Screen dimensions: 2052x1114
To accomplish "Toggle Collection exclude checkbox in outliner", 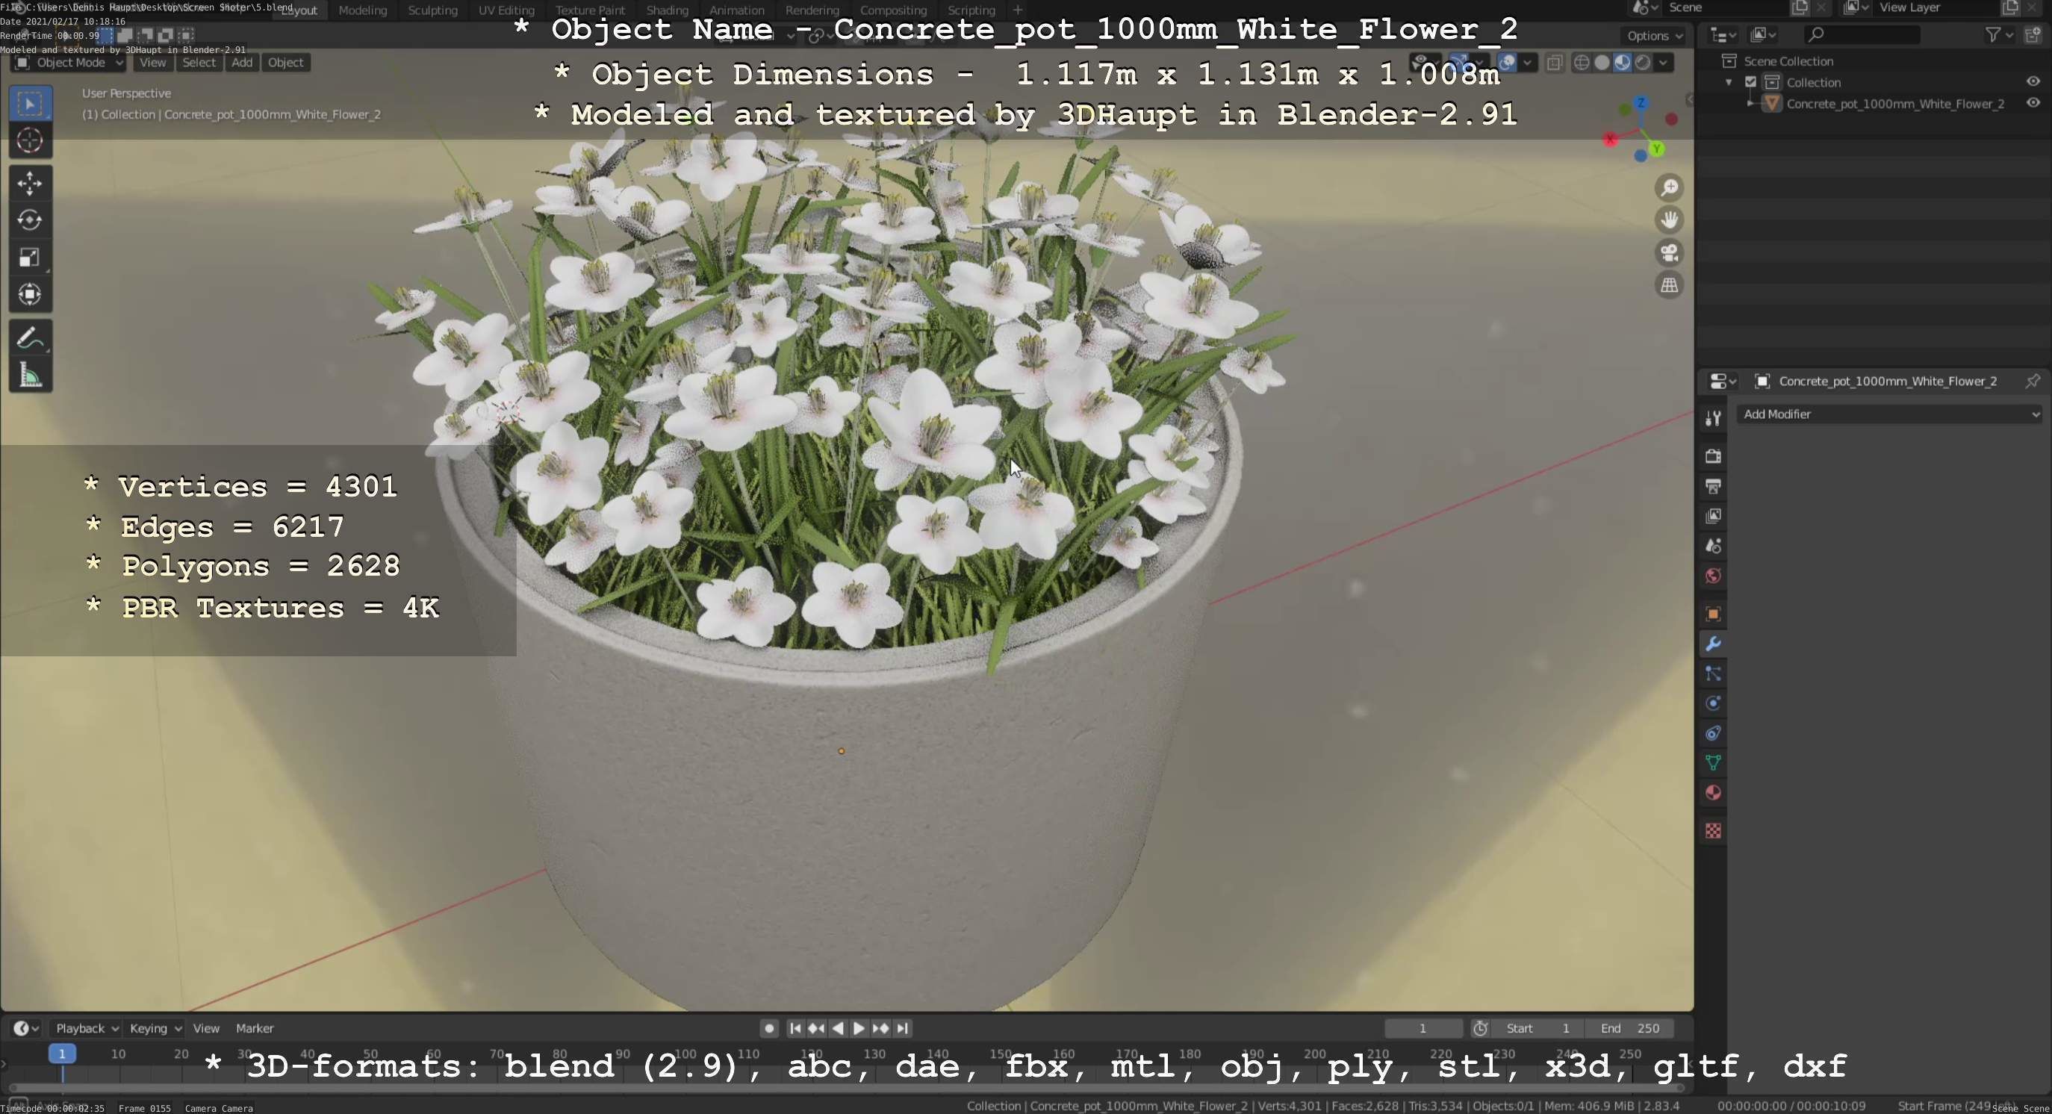I will pyautogui.click(x=1751, y=82).
